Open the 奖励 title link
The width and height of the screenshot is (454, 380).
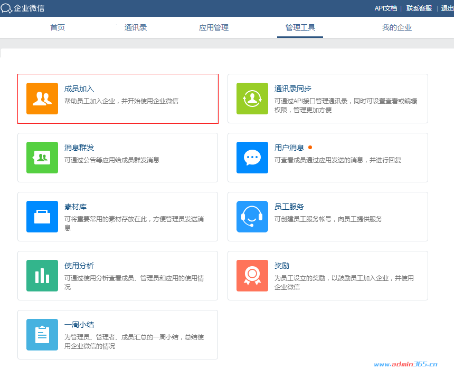(x=282, y=266)
